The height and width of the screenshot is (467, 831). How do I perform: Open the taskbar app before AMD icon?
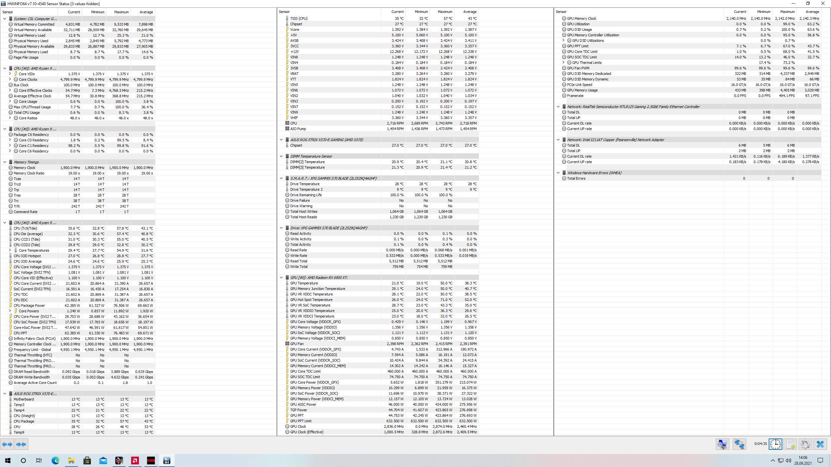pyautogui.click(x=119, y=461)
